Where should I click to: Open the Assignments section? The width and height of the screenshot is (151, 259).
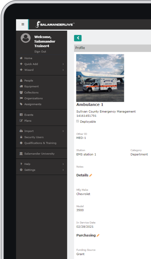coord(33,104)
